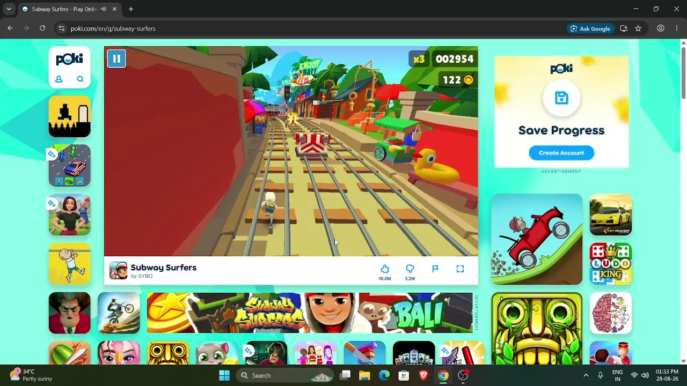The image size is (687, 386).
Task: Open File Explorer from the taskbar
Action: click(x=364, y=375)
